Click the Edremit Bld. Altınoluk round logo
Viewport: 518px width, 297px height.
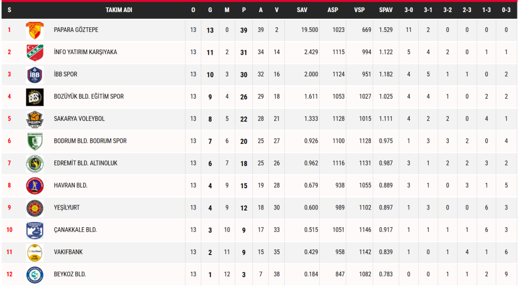coord(35,163)
